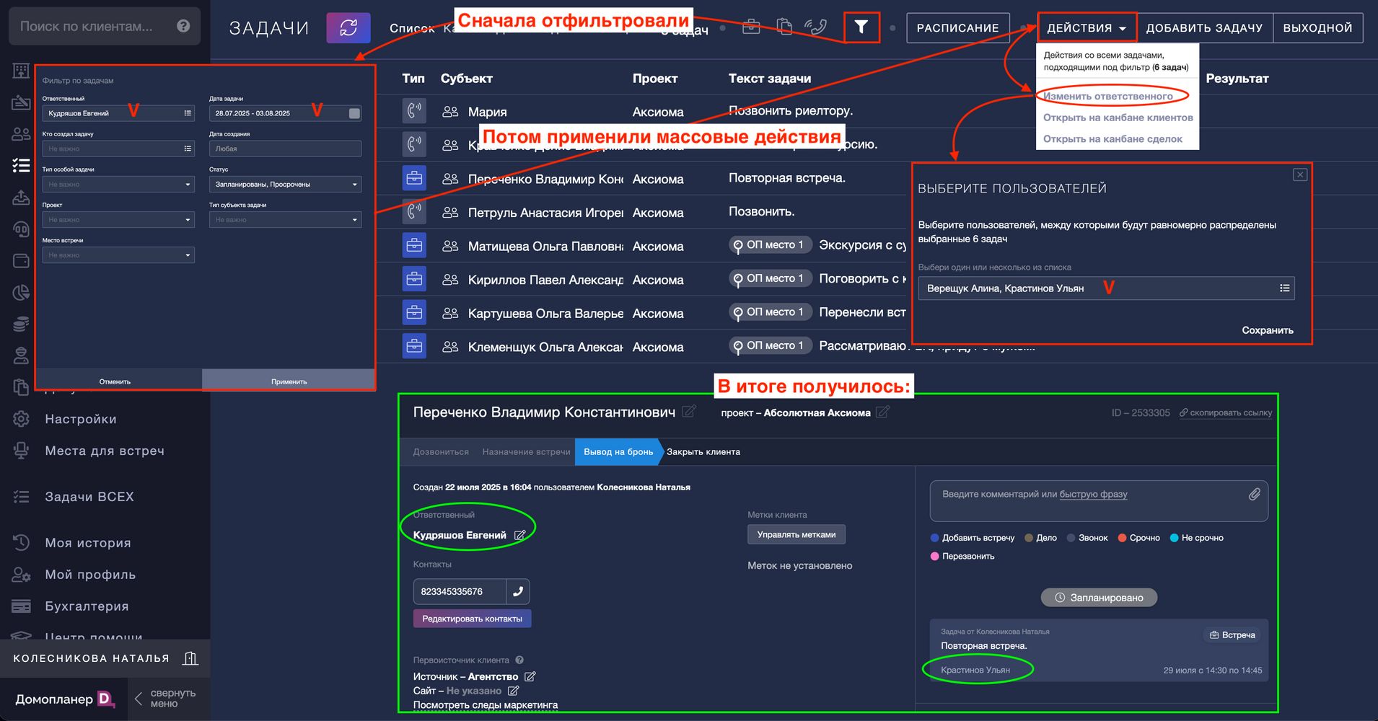Edit Источник – Агентство pencil icon
This screenshot has height=721, width=1378.
pos(530,676)
